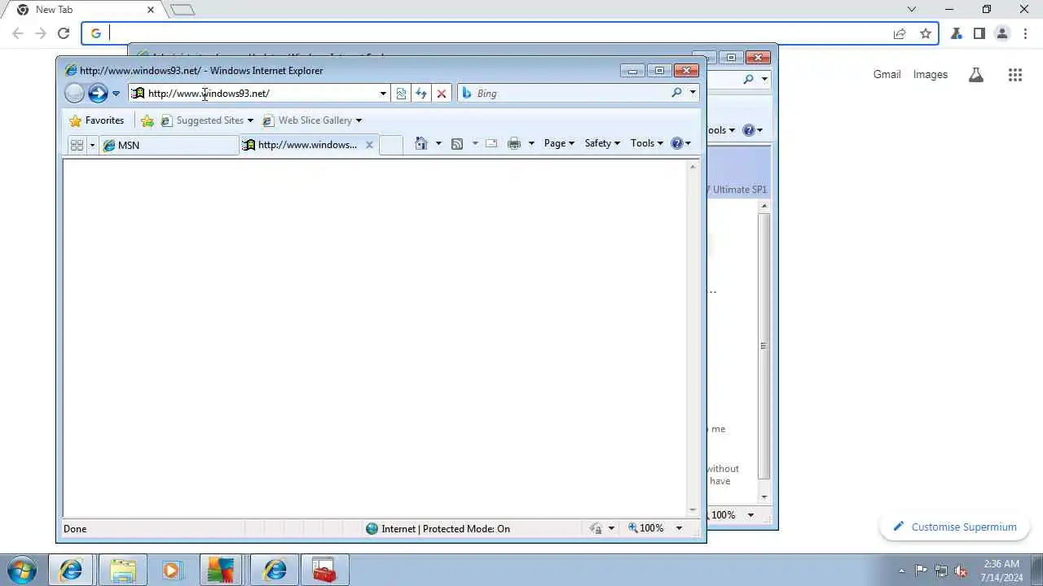Click the background IE window vertical scrollbar

click(x=764, y=345)
